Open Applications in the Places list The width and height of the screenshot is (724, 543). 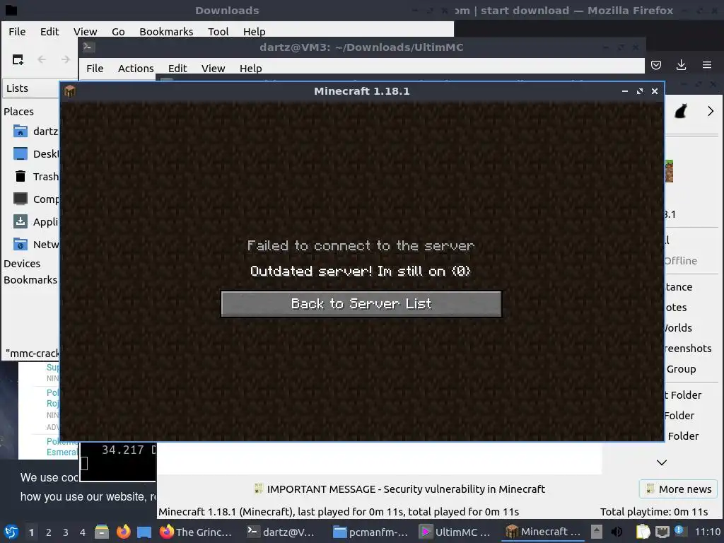pos(36,221)
